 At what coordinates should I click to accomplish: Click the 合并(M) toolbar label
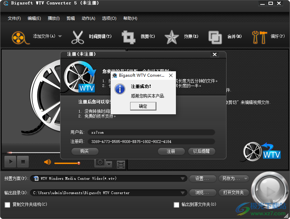[235, 36]
